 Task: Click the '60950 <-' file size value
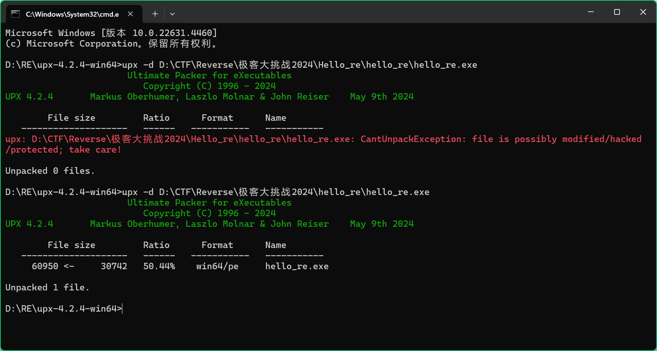tap(53, 266)
